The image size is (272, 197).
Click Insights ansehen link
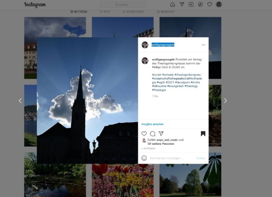(152, 124)
